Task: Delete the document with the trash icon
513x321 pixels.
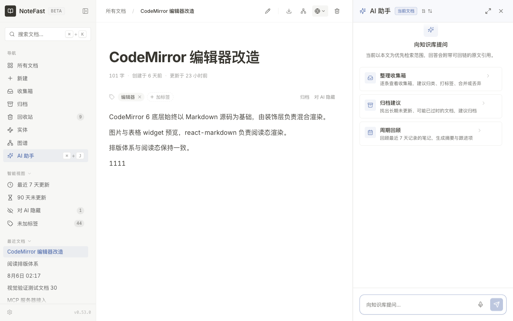Action: [x=337, y=11]
